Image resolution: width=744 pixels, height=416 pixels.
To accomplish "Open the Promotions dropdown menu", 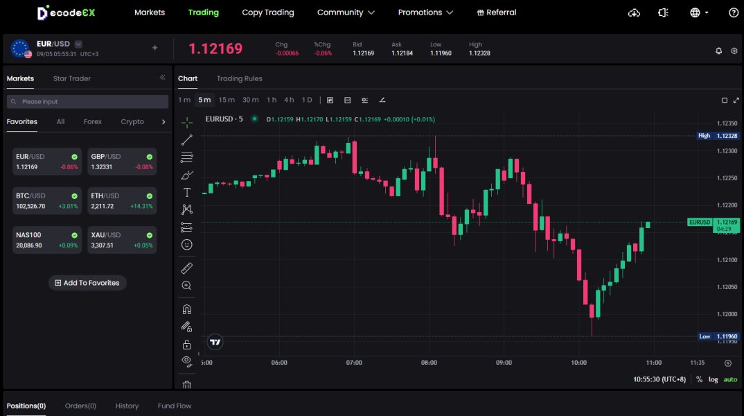I will pyautogui.click(x=425, y=12).
